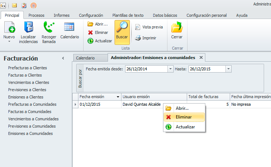Open the Informes ribbon tab

pyautogui.click(x=62, y=15)
